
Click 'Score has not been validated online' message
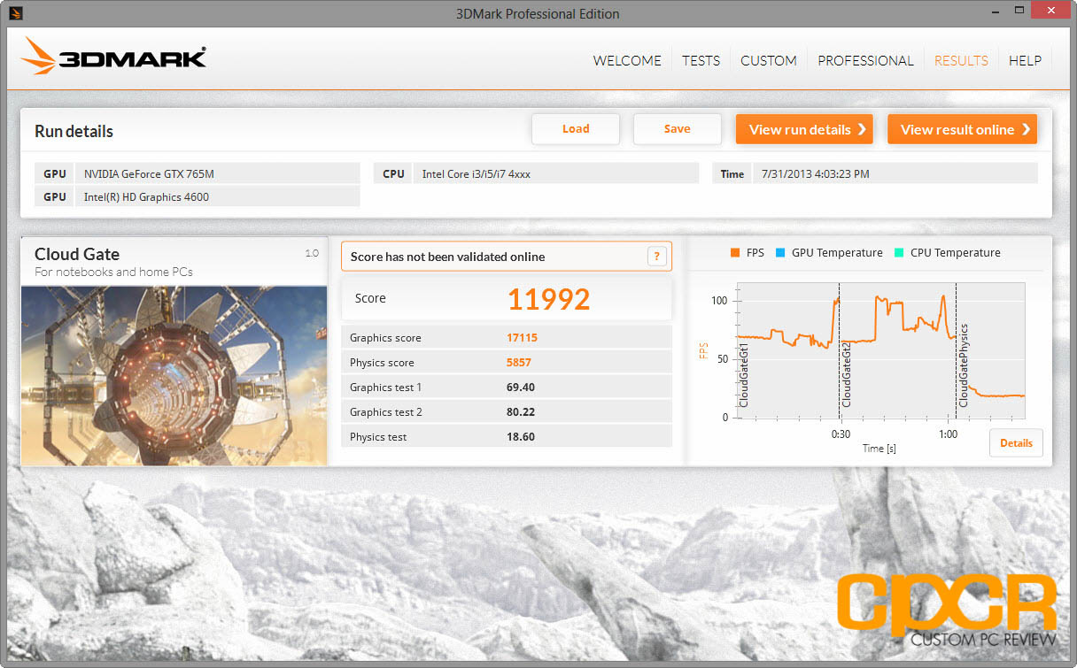click(447, 257)
